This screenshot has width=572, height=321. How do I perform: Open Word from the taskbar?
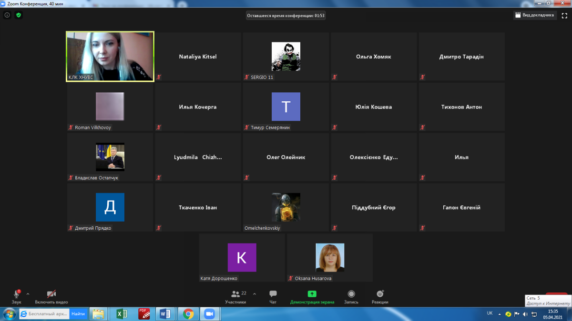click(x=165, y=314)
